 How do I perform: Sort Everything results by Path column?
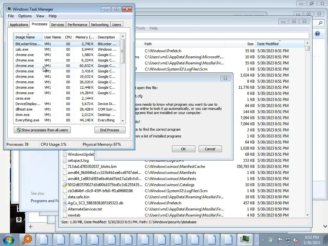184,44
